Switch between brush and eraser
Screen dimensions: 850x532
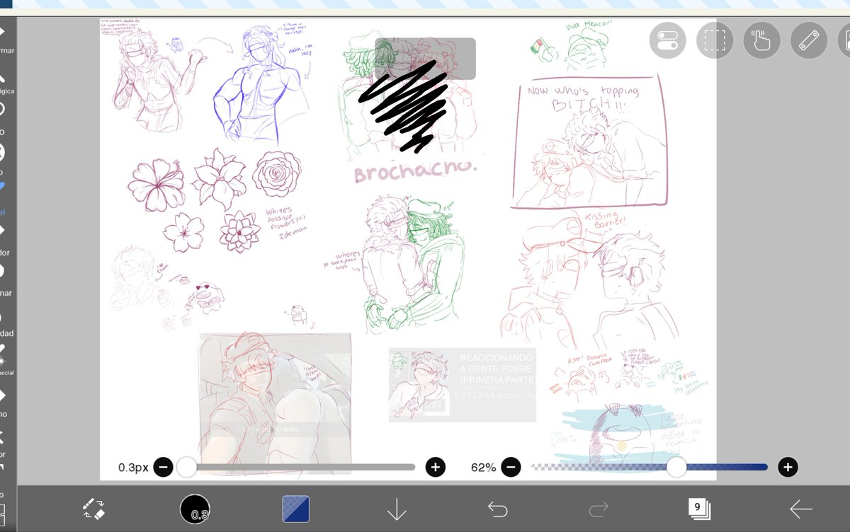pos(93,508)
